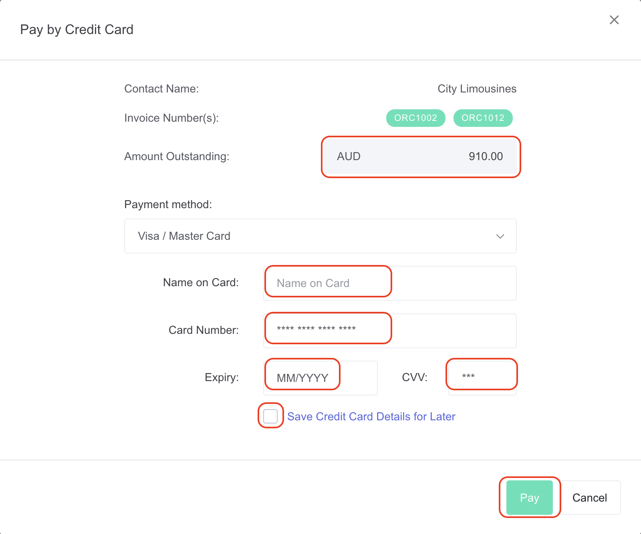Click the Card Number input field
This screenshot has width=641, height=534.
327,329
